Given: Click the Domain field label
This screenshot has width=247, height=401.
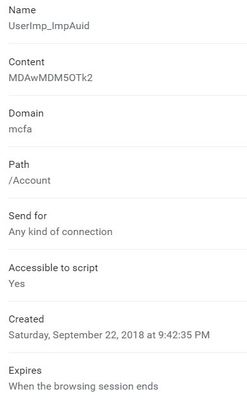Looking at the screenshot, I should click(x=26, y=113).
